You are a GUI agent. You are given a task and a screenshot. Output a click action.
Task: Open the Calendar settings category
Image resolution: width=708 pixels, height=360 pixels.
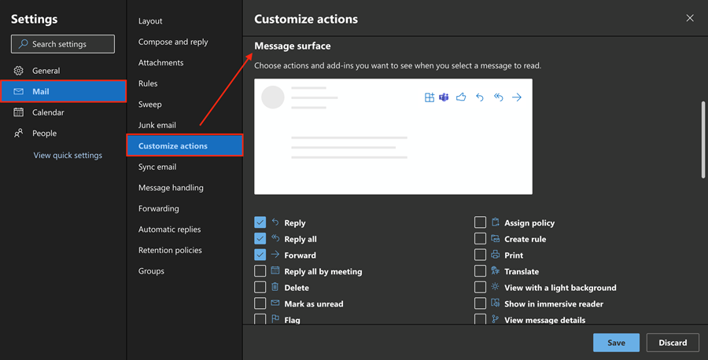63,112
